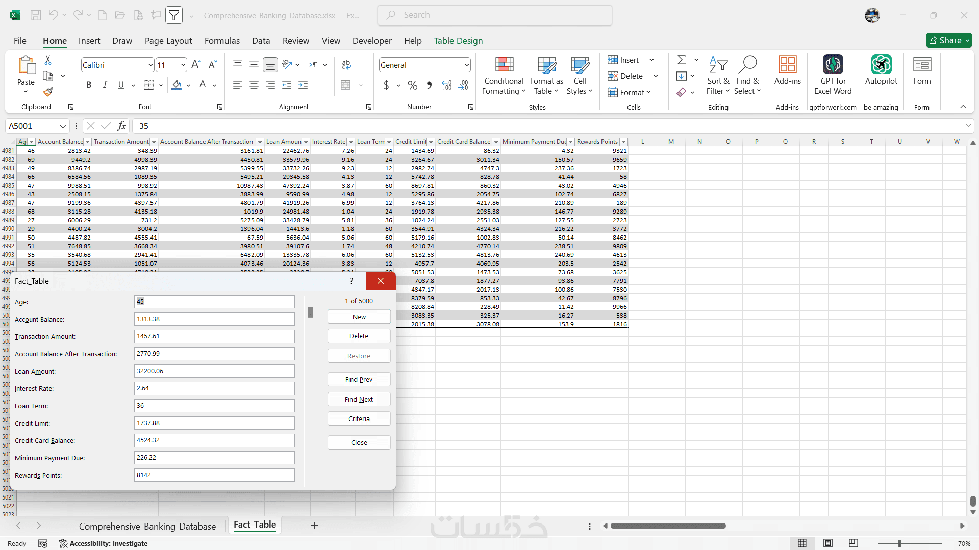The image size is (979, 550).
Task: Click the Criteria button
Action: click(359, 418)
